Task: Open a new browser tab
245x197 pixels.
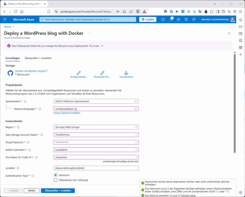Action: click(52, 4)
